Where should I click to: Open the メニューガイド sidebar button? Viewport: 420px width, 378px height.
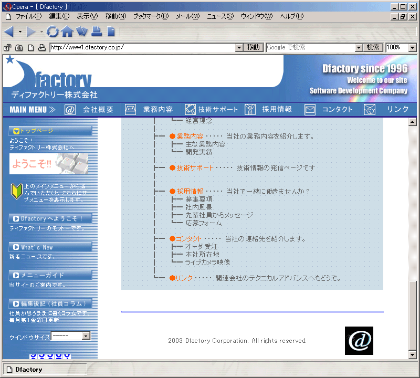[50, 275]
